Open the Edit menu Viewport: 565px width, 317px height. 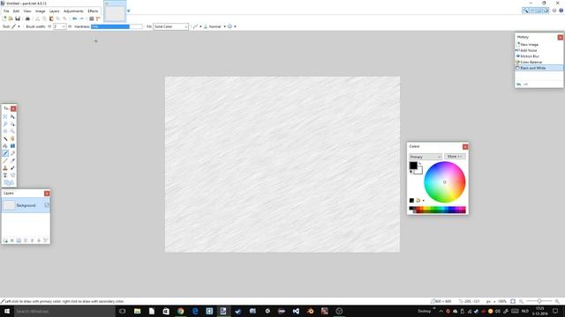[x=16, y=11]
